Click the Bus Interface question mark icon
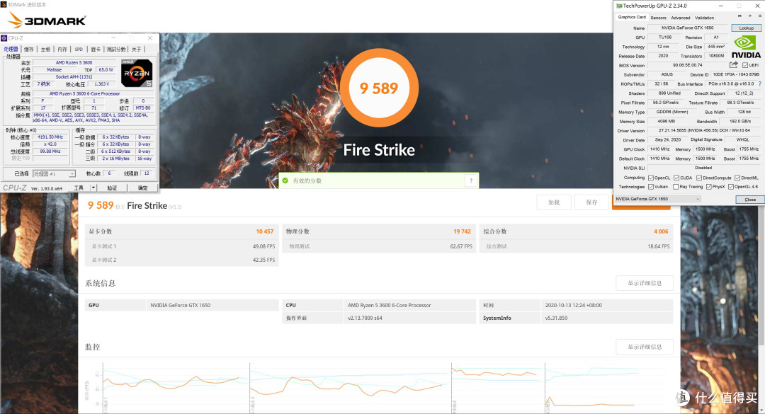The image size is (765, 414). (760, 84)
